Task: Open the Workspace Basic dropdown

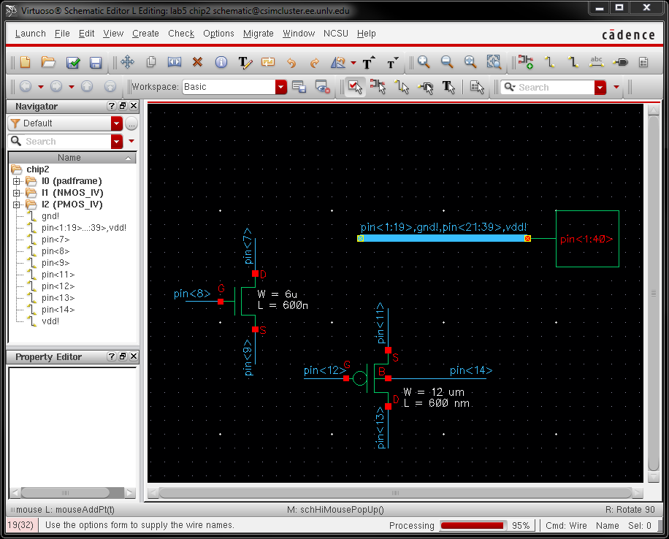Action: (x=281, y=87)
